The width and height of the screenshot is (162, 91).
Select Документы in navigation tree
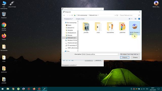[x=70, y=28]
